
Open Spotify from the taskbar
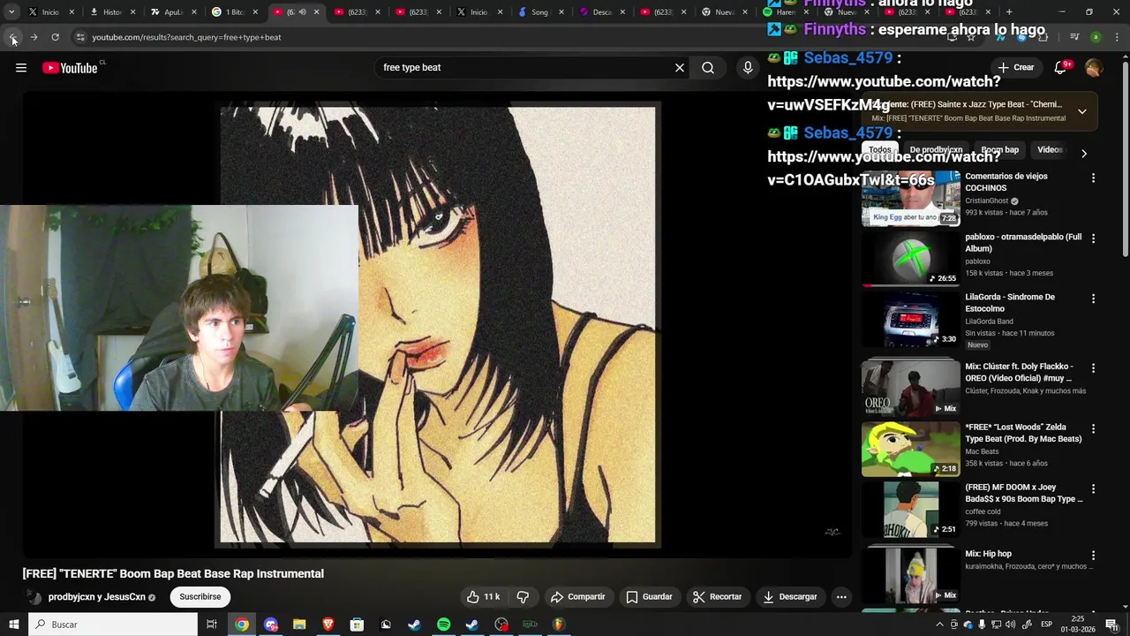(444, 625)
